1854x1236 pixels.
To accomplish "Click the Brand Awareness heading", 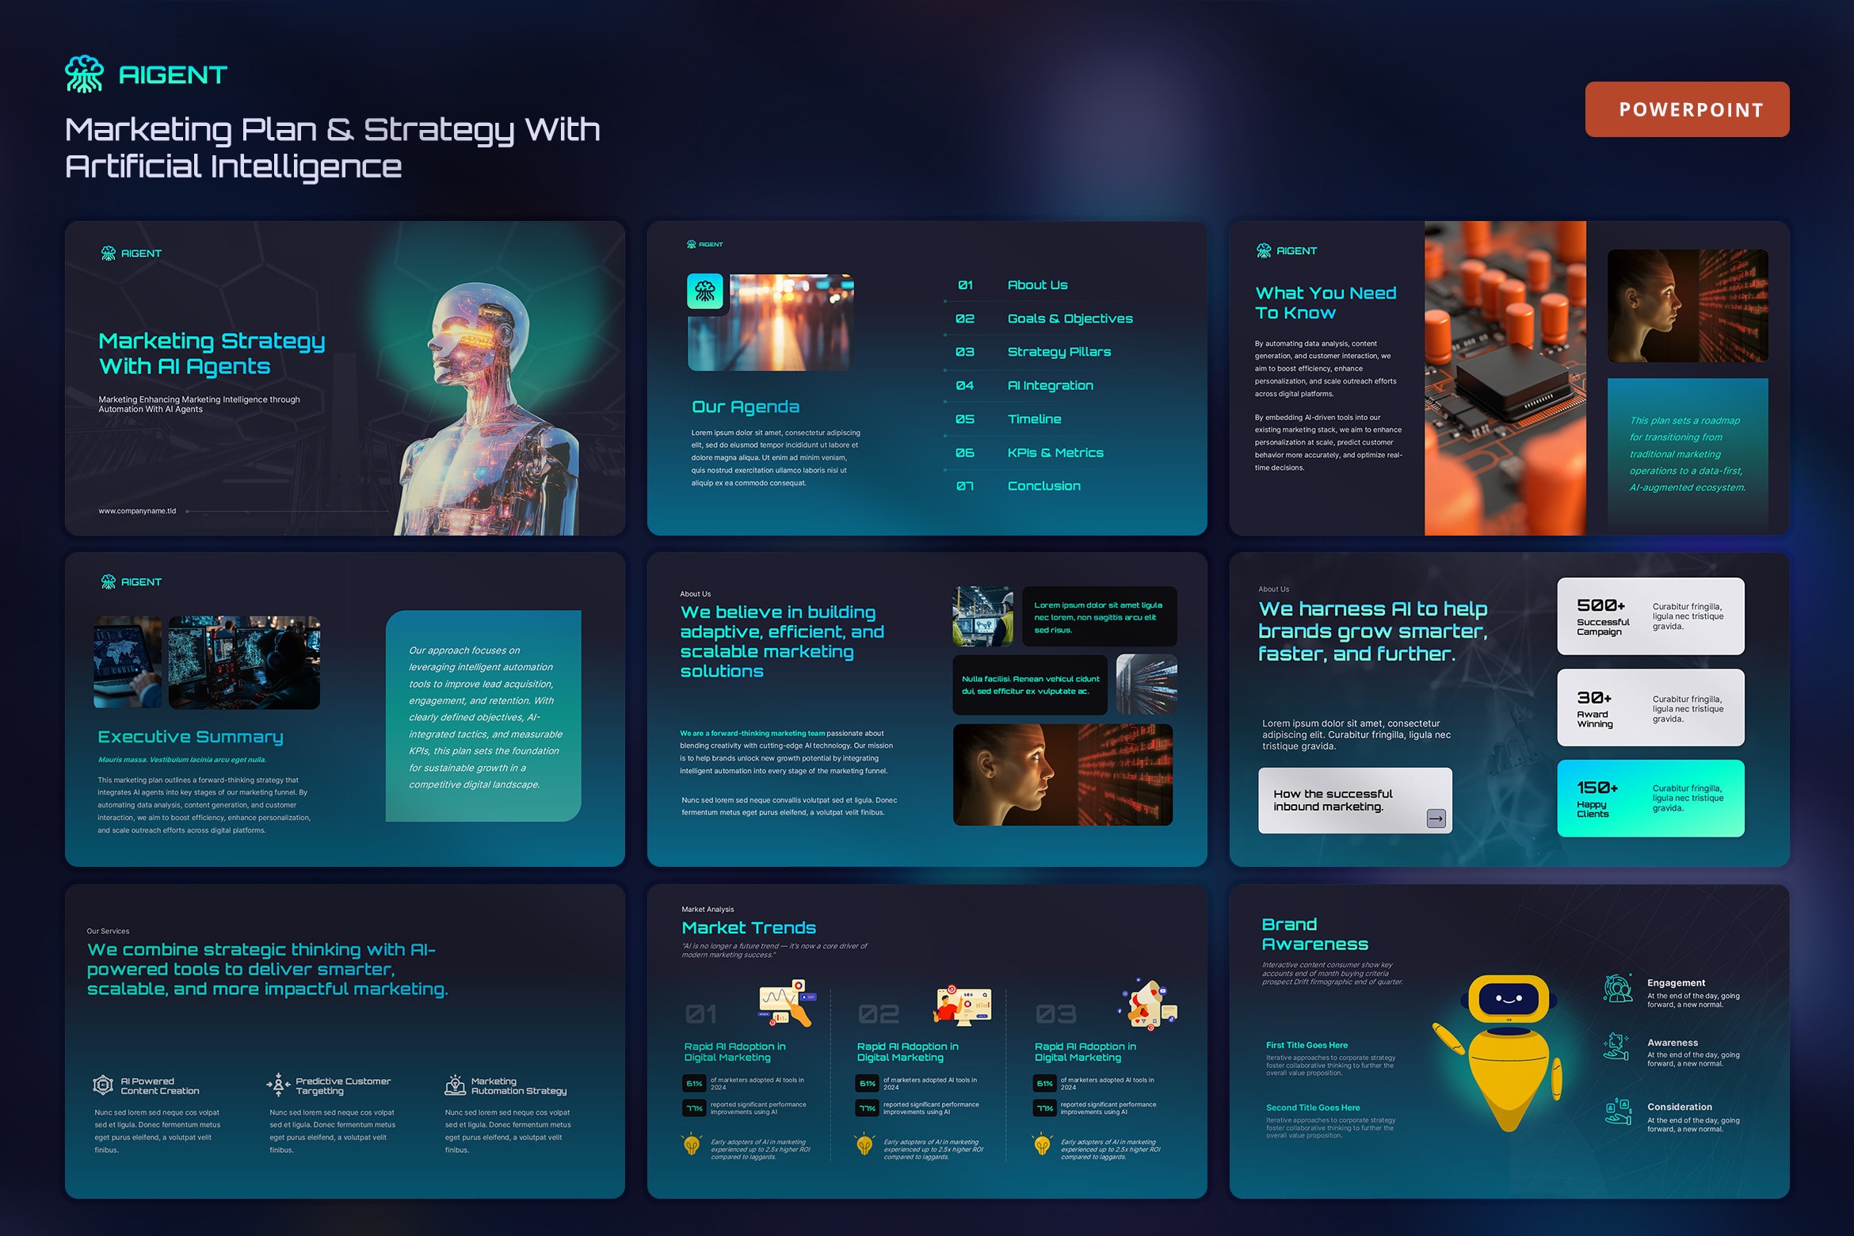I will 1314,935.
